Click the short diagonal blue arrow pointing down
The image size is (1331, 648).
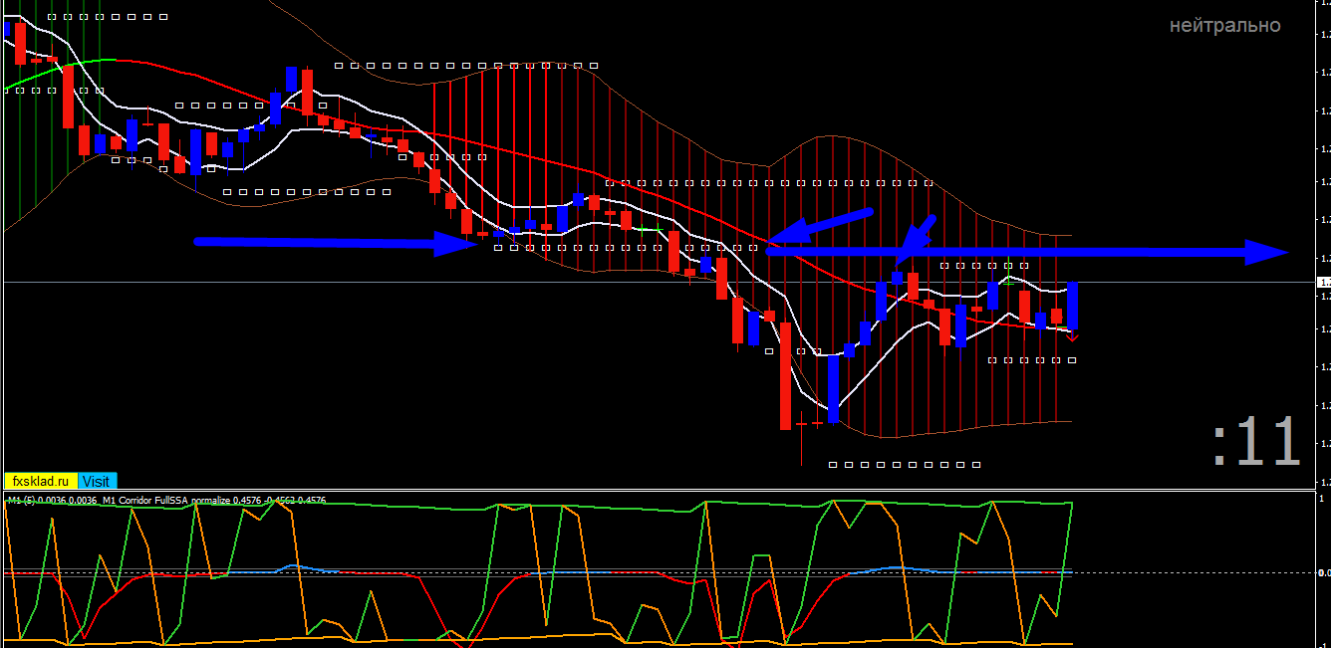coord(917,239)
